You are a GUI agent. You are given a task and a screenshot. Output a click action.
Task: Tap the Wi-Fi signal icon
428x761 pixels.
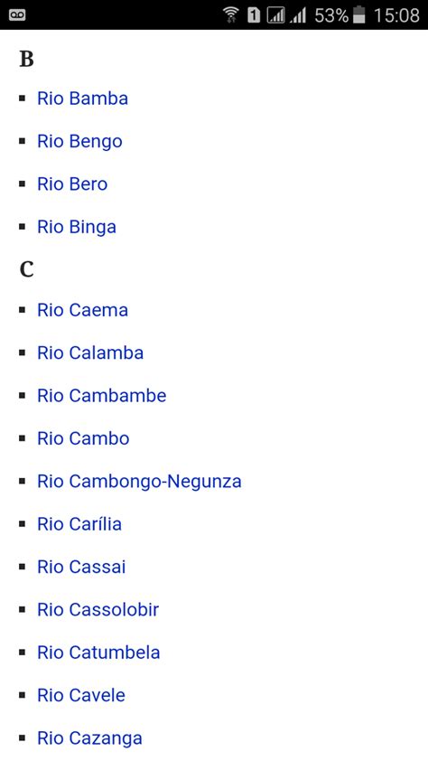(232, 15)
